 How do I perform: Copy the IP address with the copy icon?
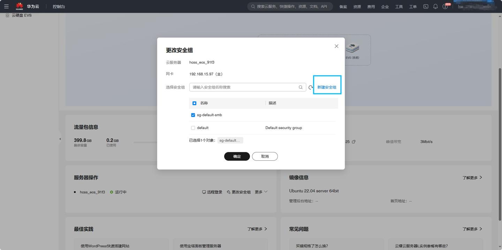353,142
